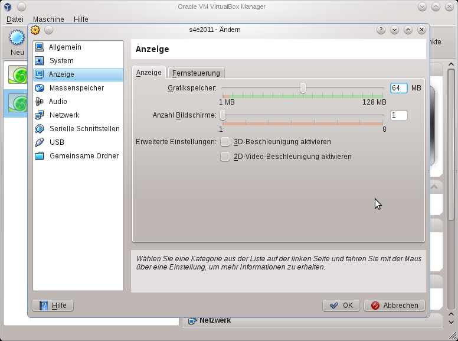
Task: Click the Netzwerk heading in main window
Action: click(x=215, y=320)
